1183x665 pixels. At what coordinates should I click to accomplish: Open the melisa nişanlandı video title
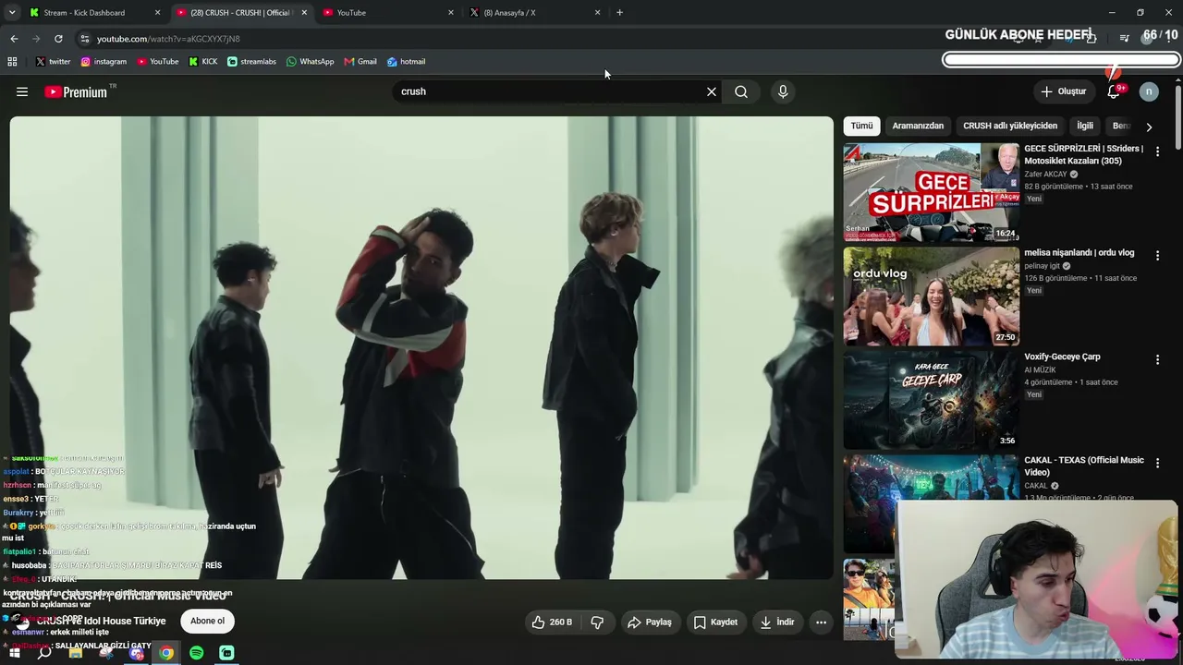click(x=1079, y=253)
